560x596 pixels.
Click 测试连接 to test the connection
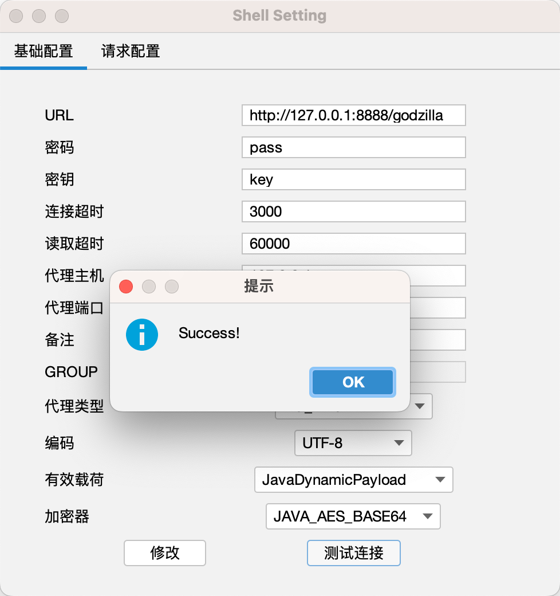[353, 553]
